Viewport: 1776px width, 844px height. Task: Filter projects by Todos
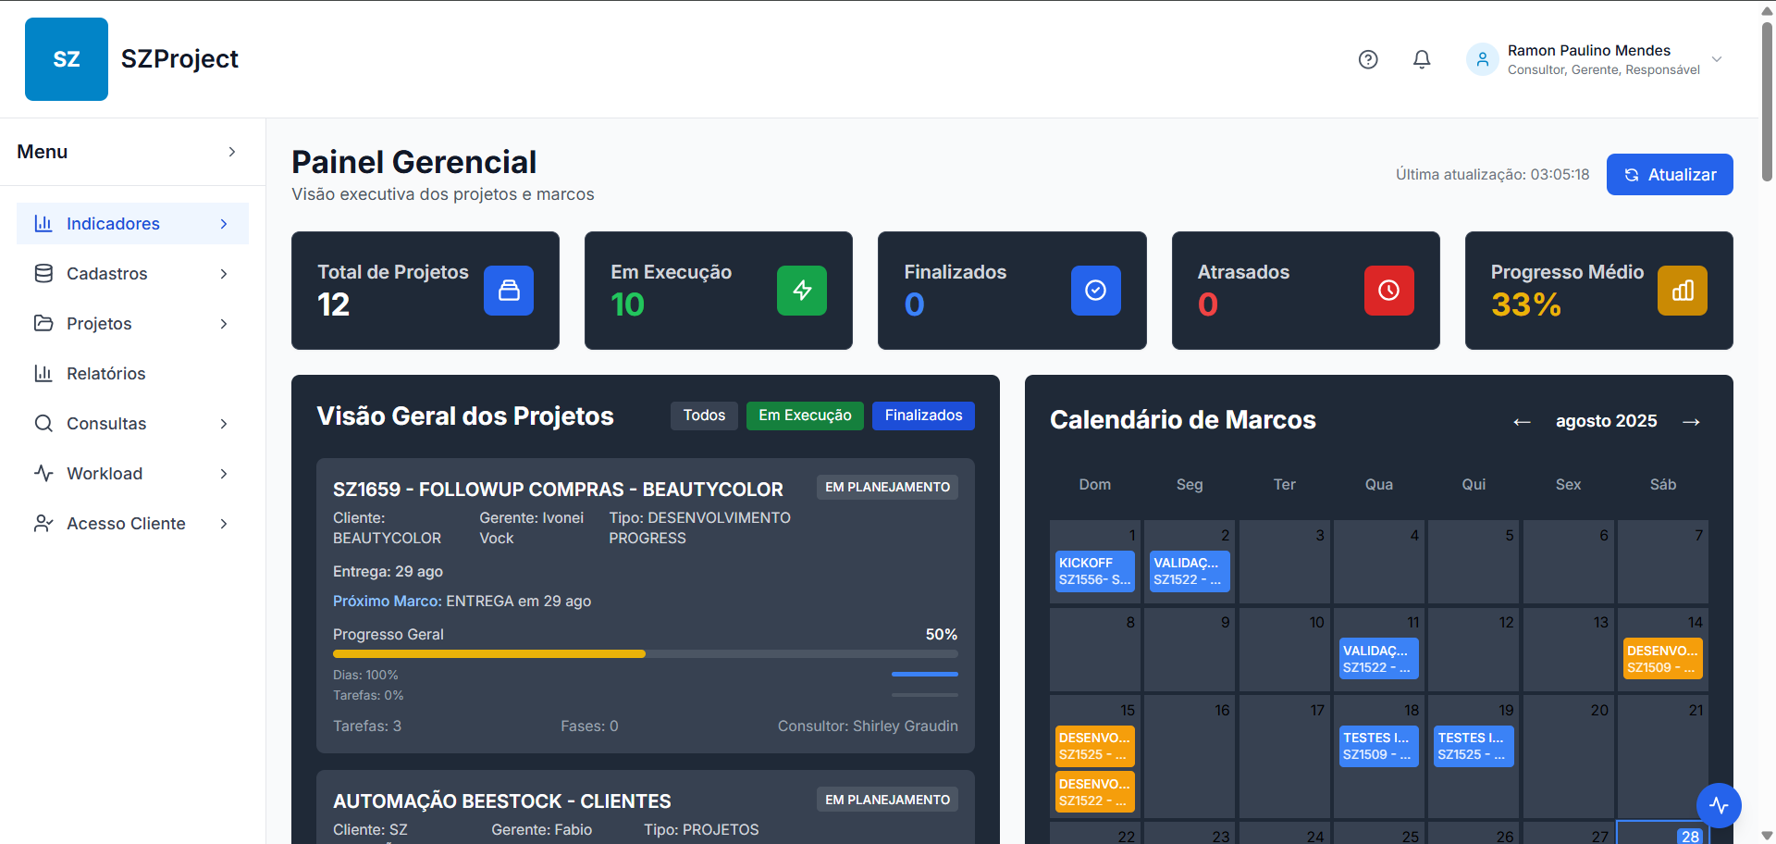click(x=704, y=416)
